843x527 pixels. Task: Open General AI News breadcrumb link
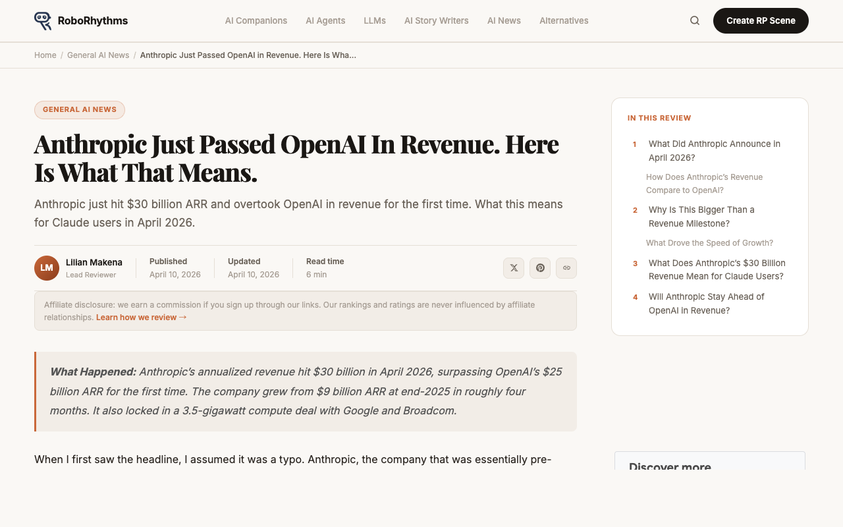tap(98, 55)
